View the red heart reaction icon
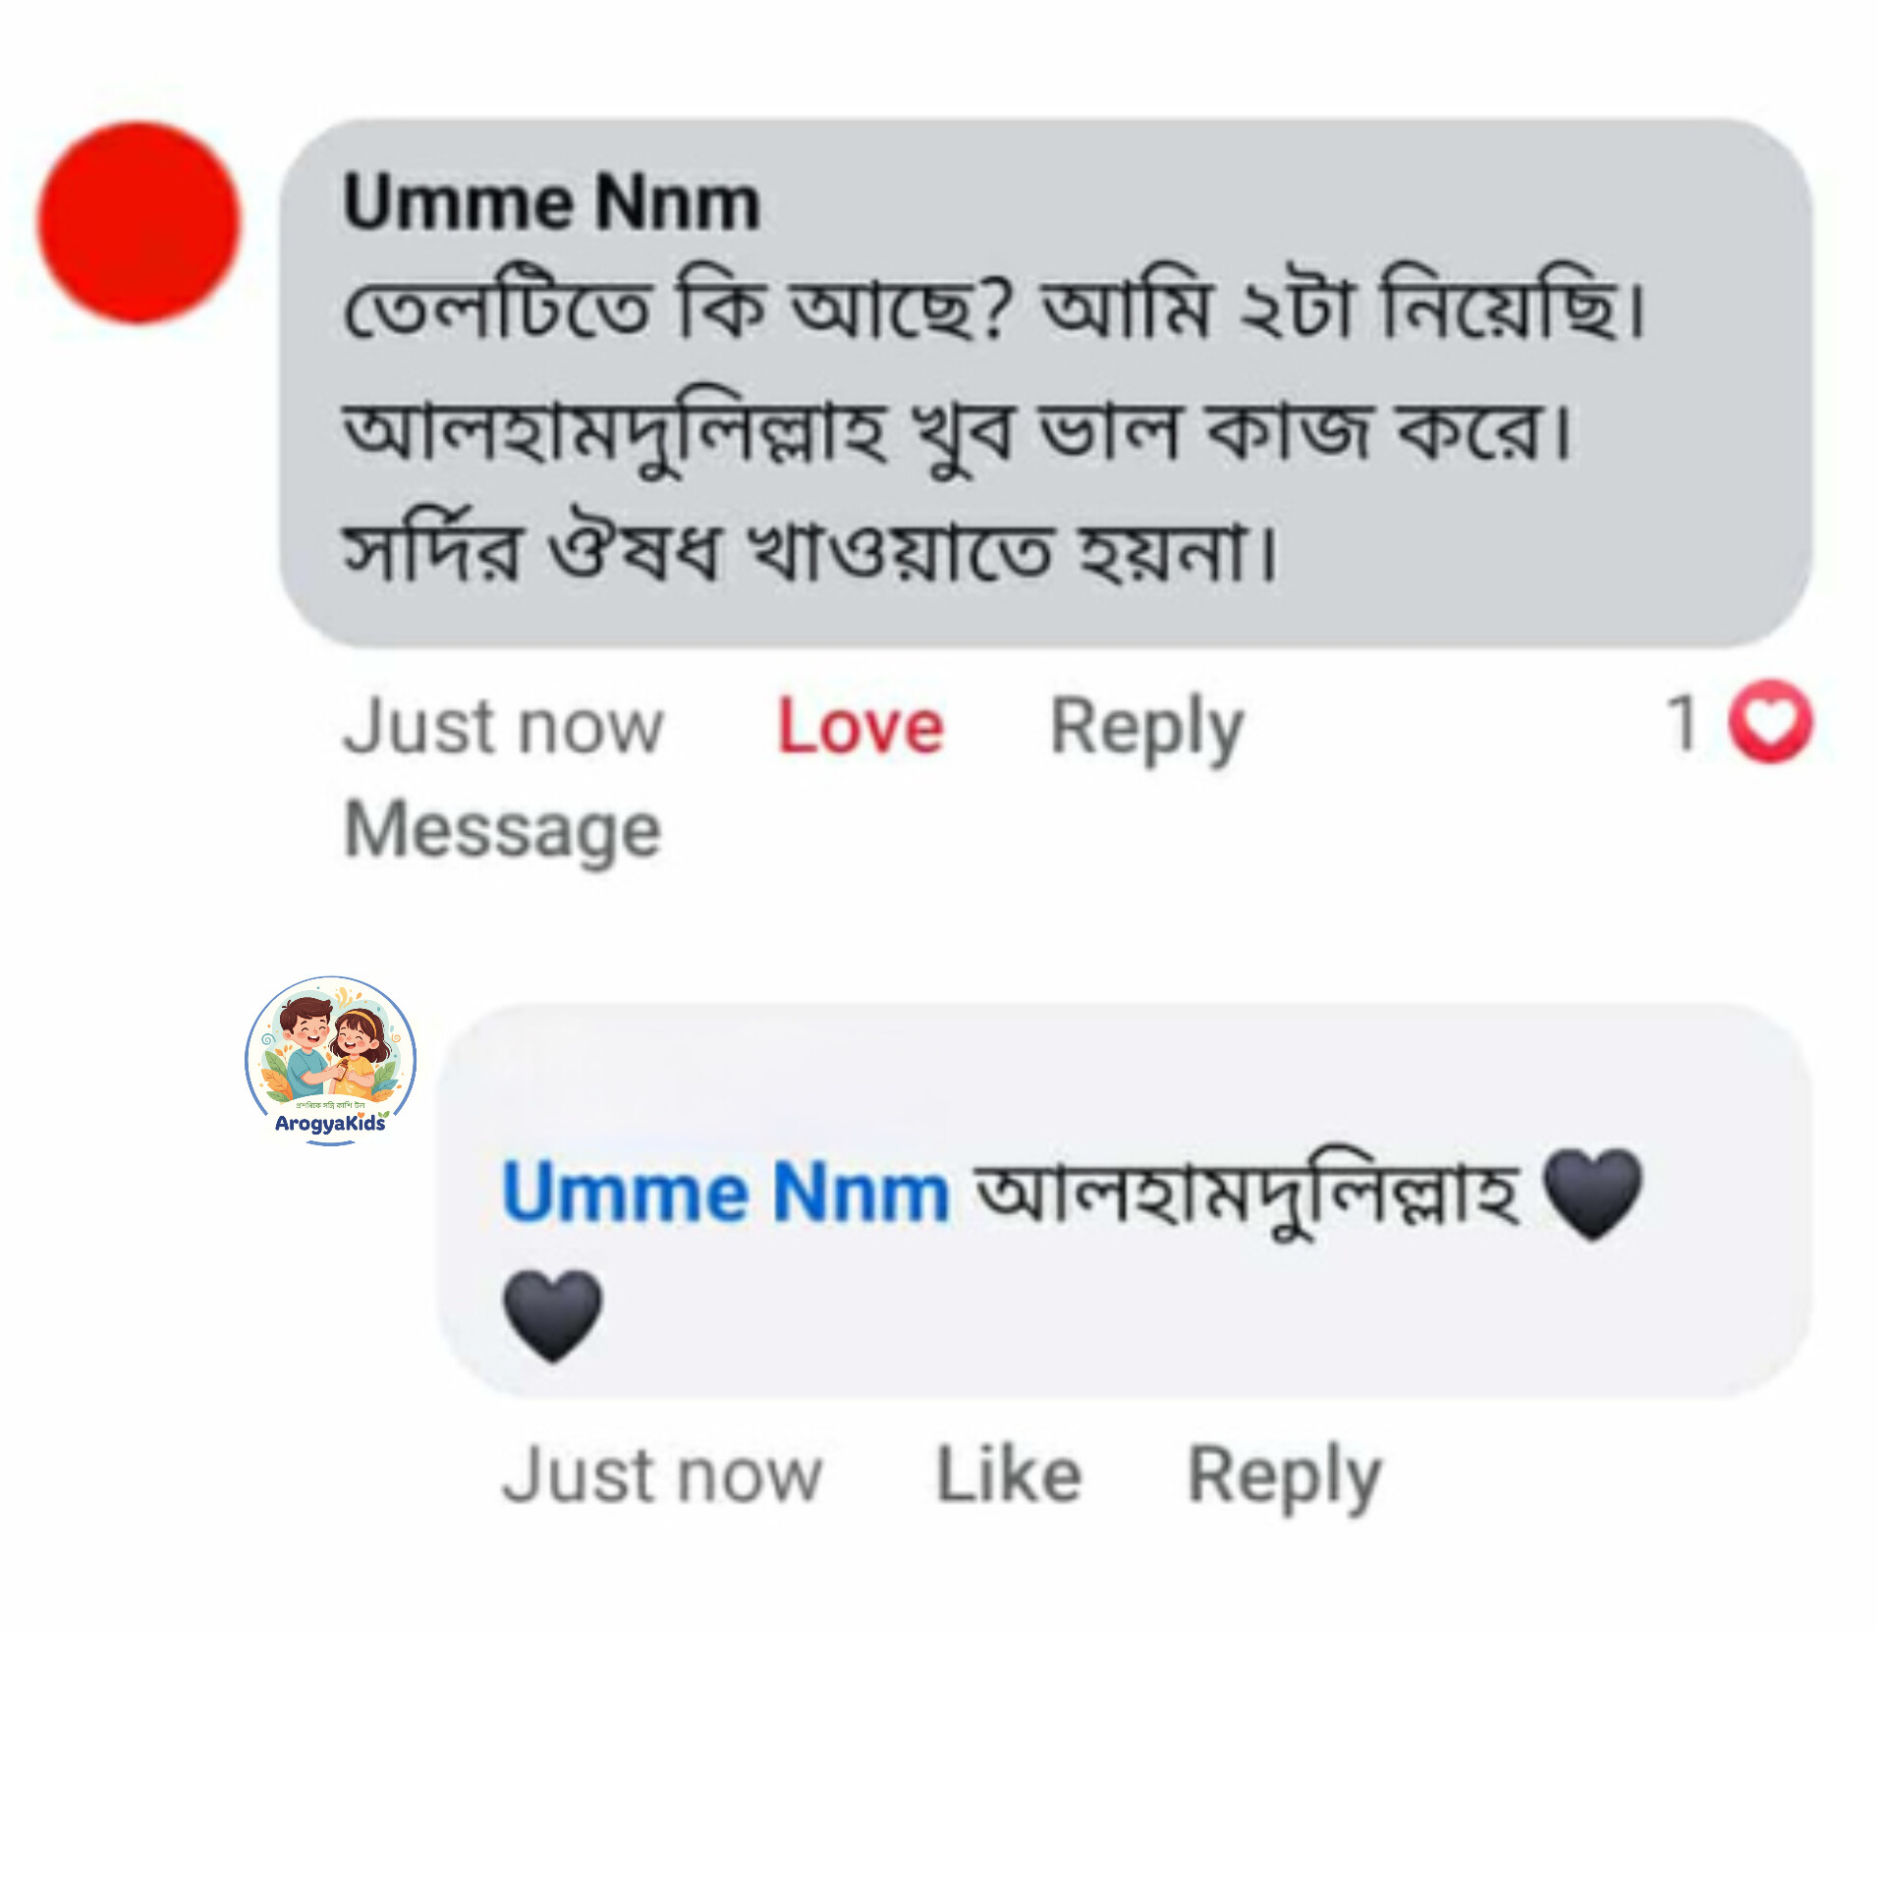 tap(1770, 722)
